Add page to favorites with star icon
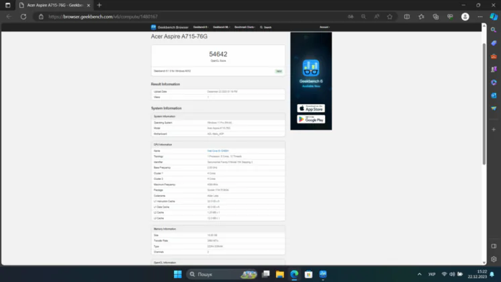 pos(390,17)
